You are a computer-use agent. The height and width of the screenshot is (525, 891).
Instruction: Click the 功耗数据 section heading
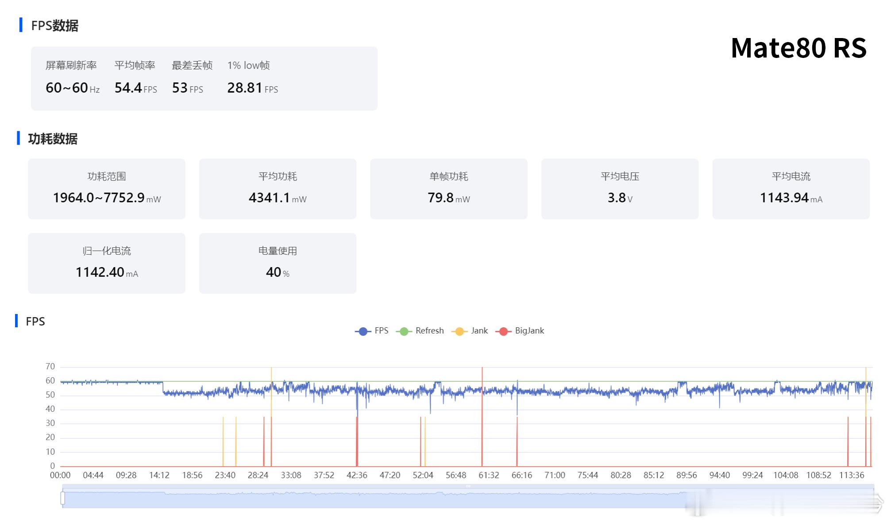tap(52, 139)
